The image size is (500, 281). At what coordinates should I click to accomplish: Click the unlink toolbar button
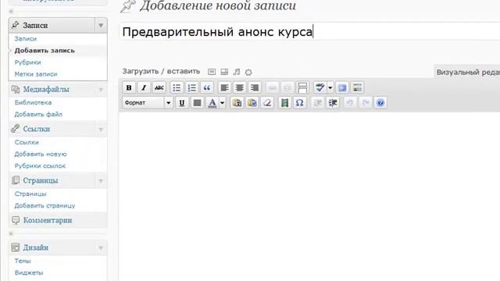click(287, 87)
